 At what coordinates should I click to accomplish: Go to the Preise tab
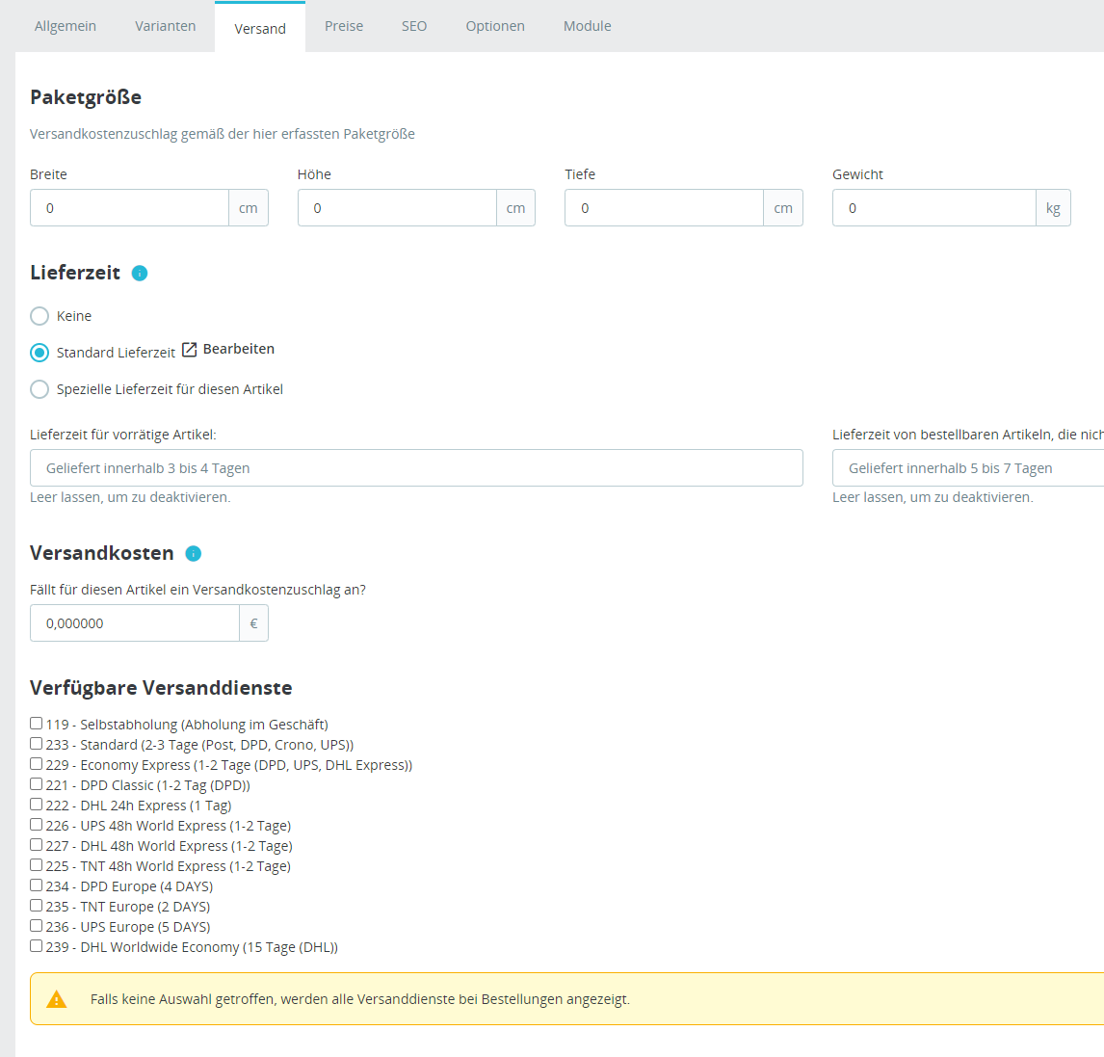pos(344,26)
